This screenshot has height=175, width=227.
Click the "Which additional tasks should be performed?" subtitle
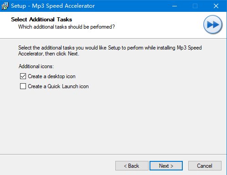click(67, 27)
